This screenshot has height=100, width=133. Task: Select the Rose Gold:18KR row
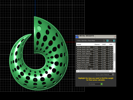[95, 62]
